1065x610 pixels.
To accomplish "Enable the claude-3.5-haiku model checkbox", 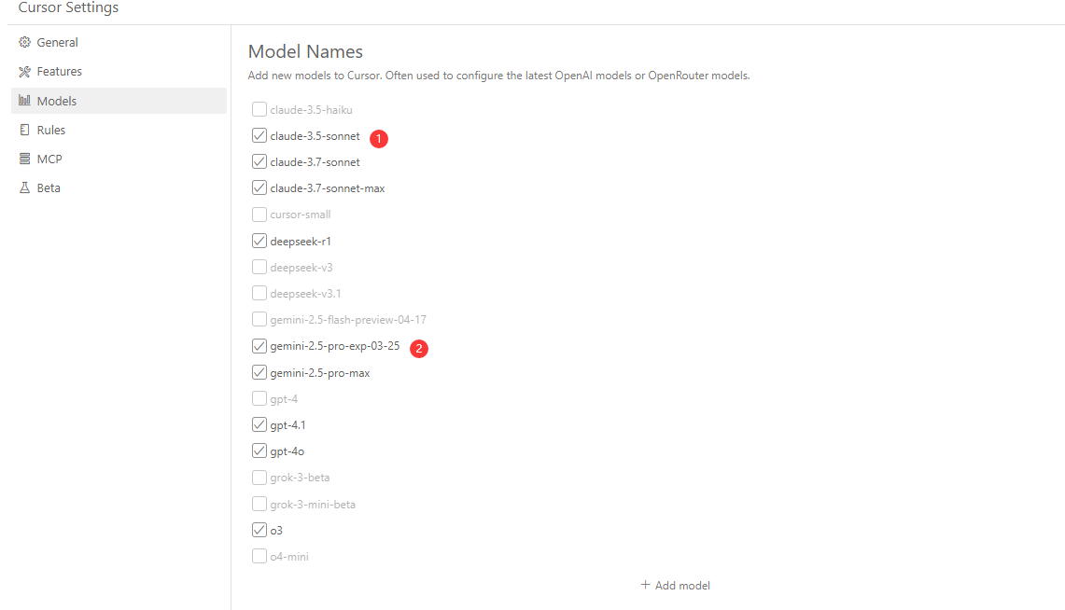I will (x=259, y=109).
